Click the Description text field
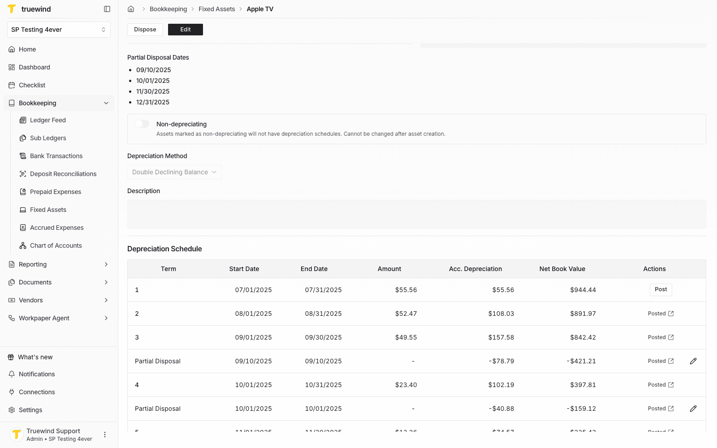This screenshot has height=448, width=717. (x=417, y=214)
